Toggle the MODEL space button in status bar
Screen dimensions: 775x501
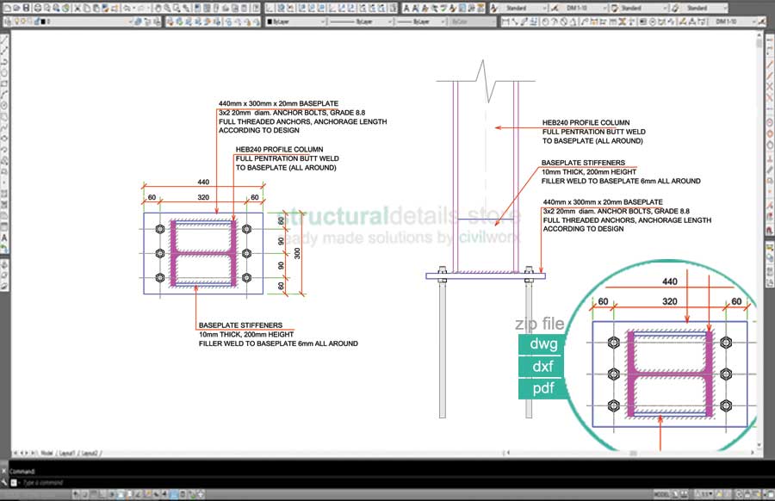coord(663,495)
